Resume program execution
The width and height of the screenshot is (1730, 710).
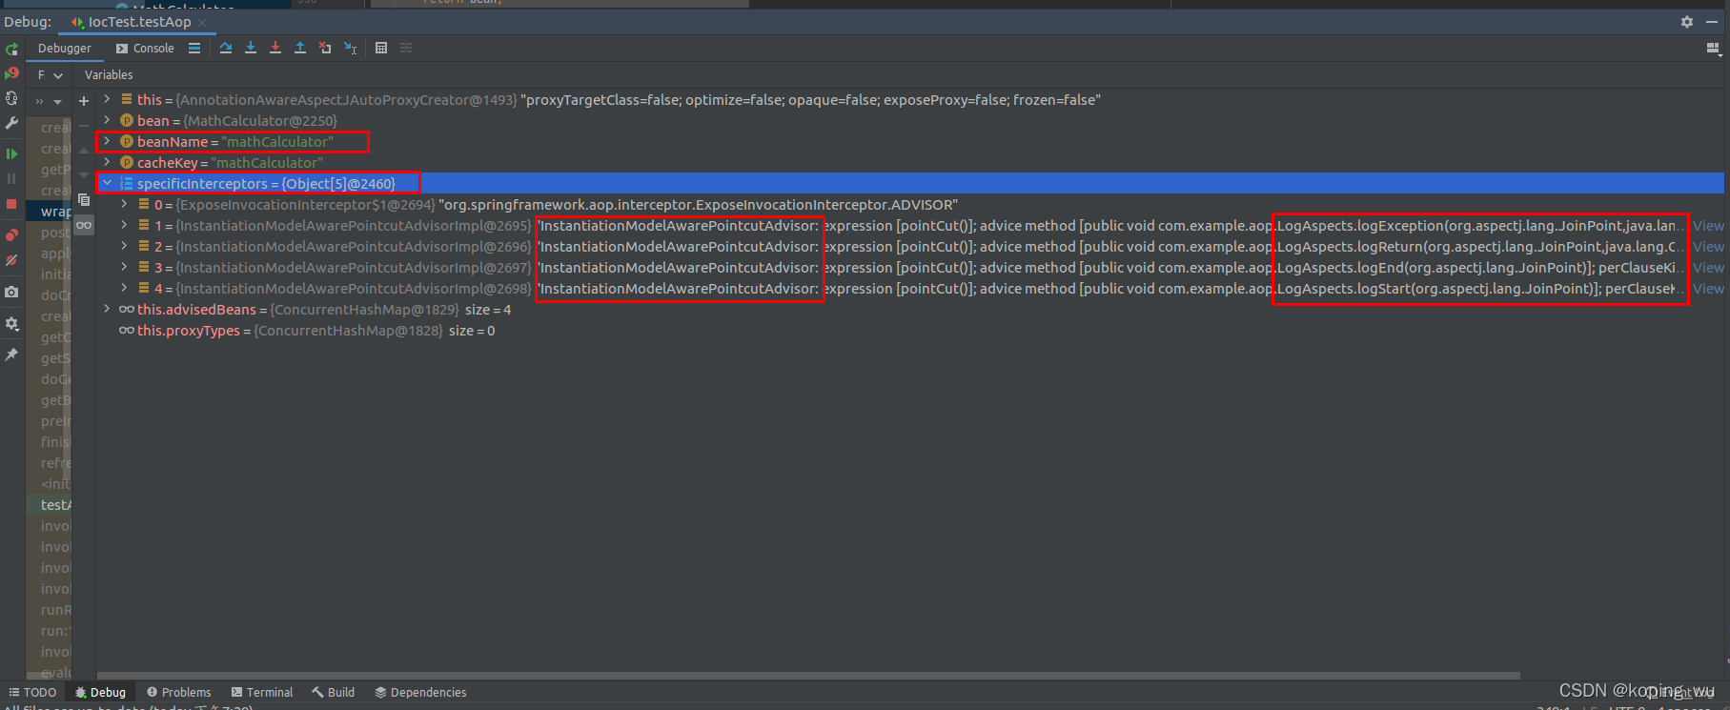tap(11, 153)
